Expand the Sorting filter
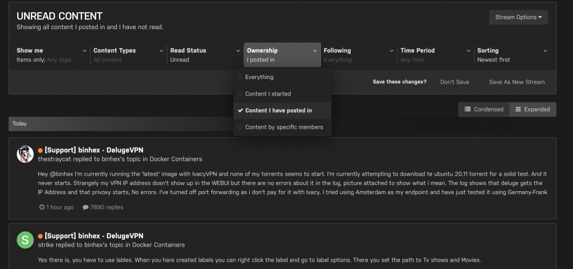The image size is (573, 269). coord(512,55)
